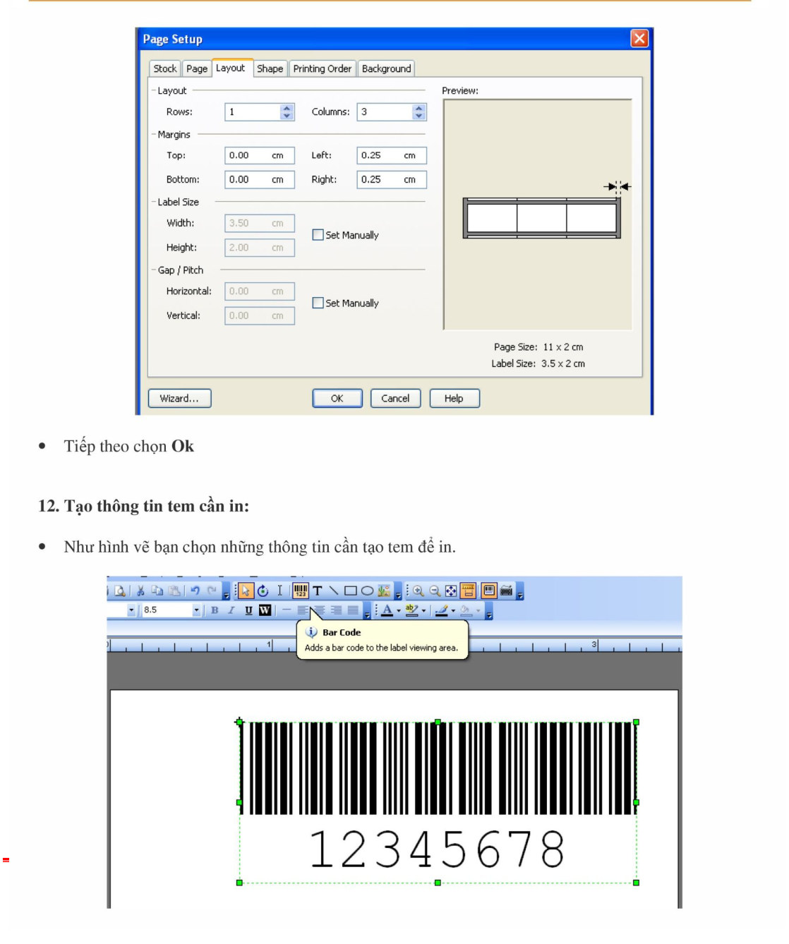Click the justify alignment icon

[353, 610]
